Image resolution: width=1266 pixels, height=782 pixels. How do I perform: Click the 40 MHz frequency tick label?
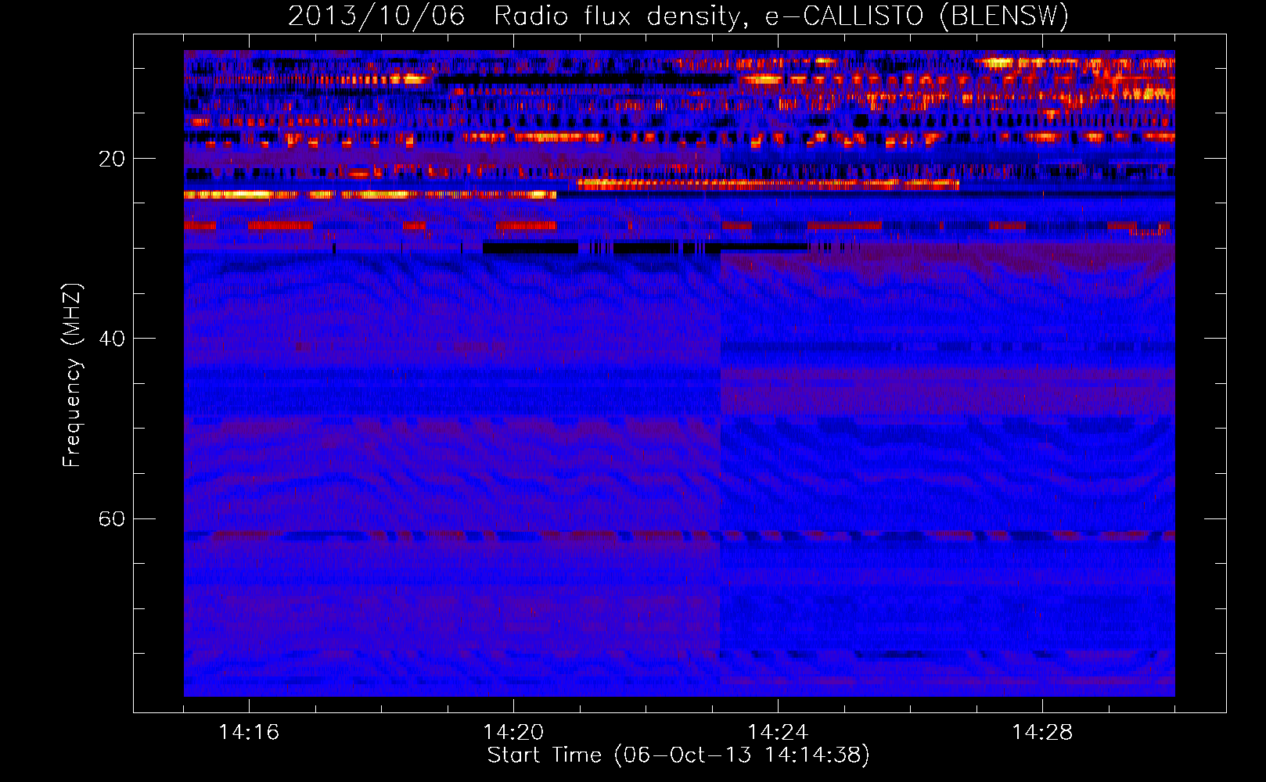112,339
